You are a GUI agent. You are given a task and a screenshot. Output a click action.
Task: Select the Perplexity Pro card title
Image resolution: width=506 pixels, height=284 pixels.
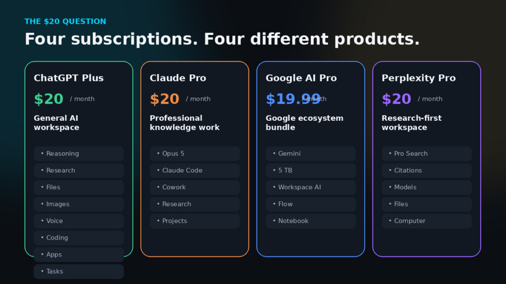click(419, 78)
